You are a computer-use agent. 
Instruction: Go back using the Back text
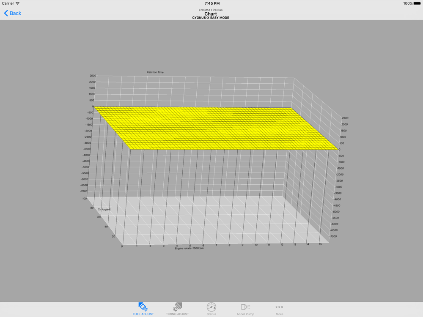16,13
